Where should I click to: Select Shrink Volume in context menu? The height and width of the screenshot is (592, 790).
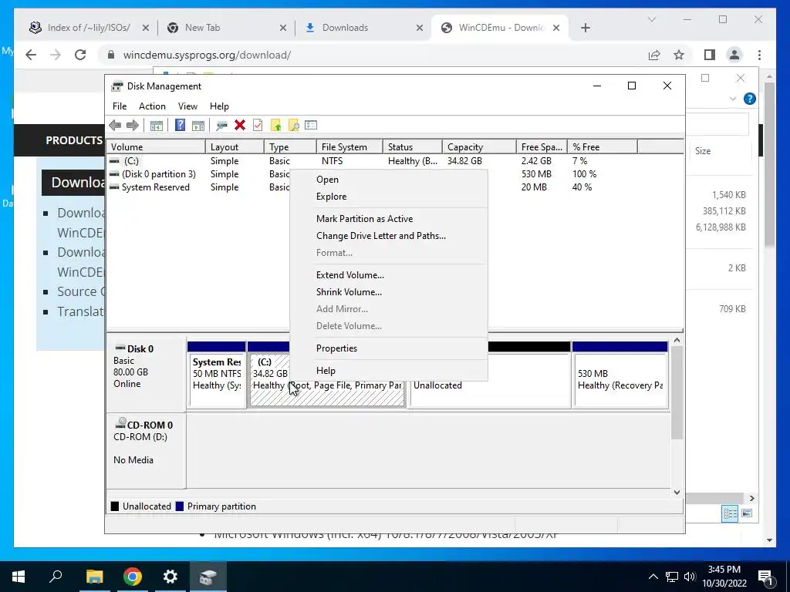click(389, 292)
